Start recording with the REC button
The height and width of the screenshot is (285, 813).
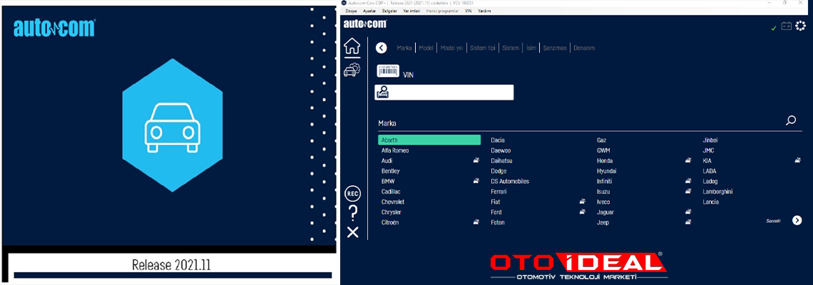coord(353,193)
